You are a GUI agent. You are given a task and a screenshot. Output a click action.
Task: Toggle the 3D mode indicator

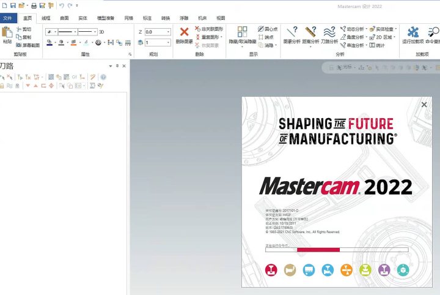101,32
